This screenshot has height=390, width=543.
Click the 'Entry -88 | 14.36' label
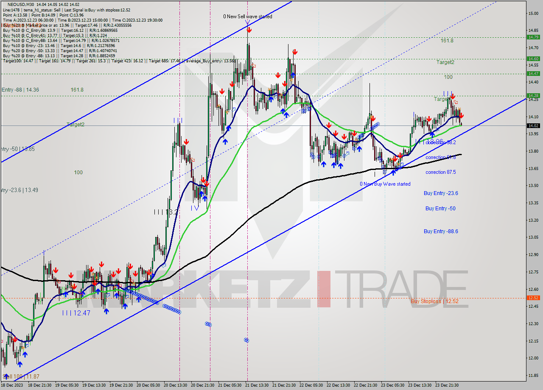(x=20, y=90)
